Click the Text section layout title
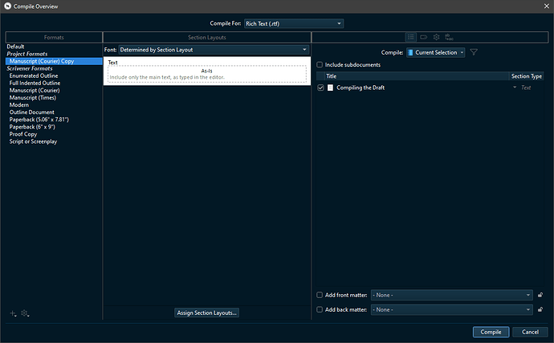The image size is (554, 343). tap(112, 62)
